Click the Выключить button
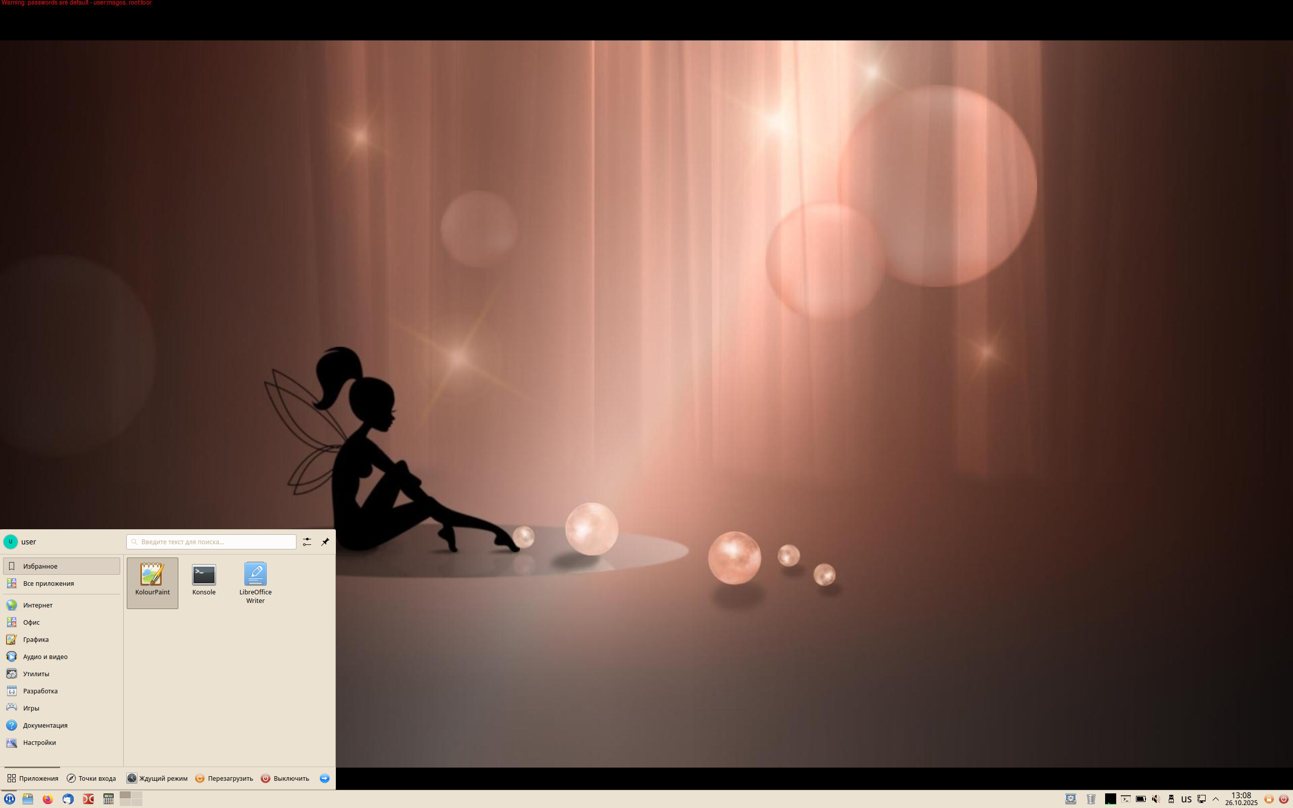 [x=285, y=778]
